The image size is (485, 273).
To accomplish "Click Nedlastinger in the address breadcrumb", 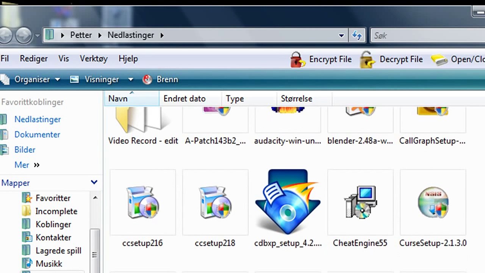I will pos(131,35).
